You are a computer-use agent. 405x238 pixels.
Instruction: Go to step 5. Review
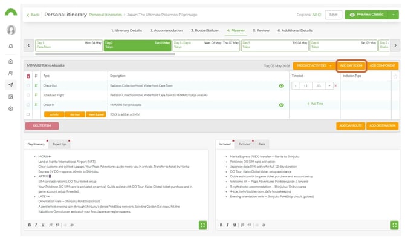[261, 30]
